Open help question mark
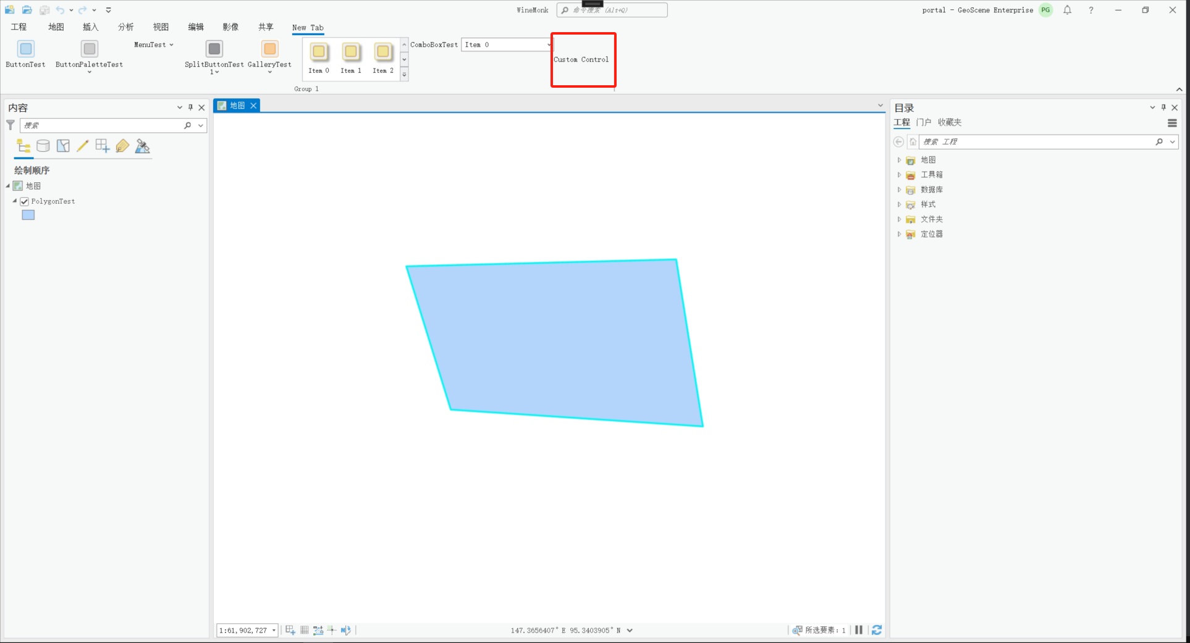1190x643 pixels. [1091, 10]
